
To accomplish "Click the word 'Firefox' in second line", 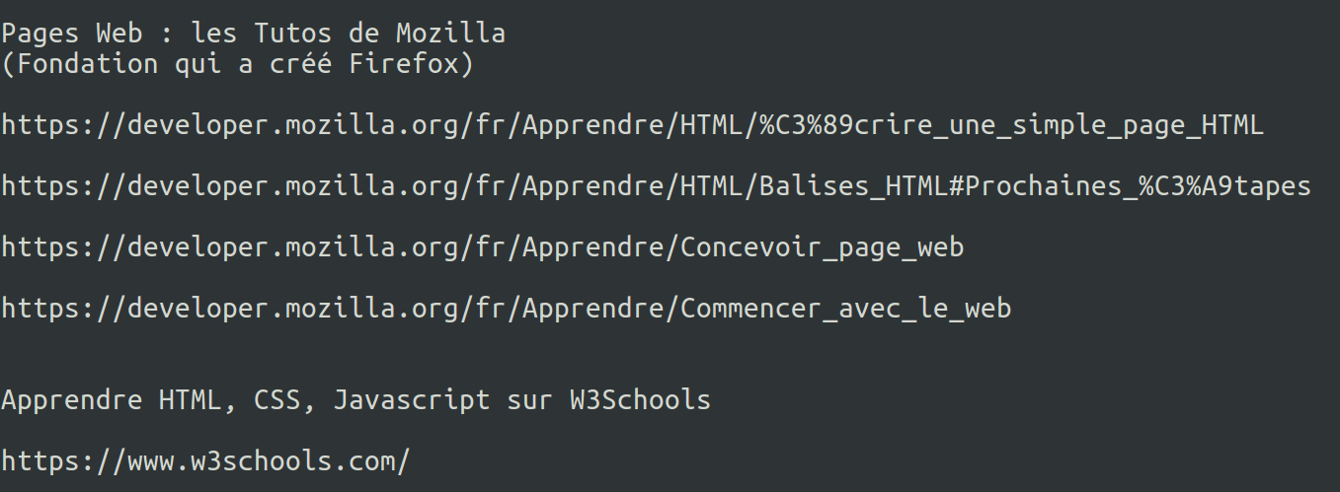I will coord(405,65).
